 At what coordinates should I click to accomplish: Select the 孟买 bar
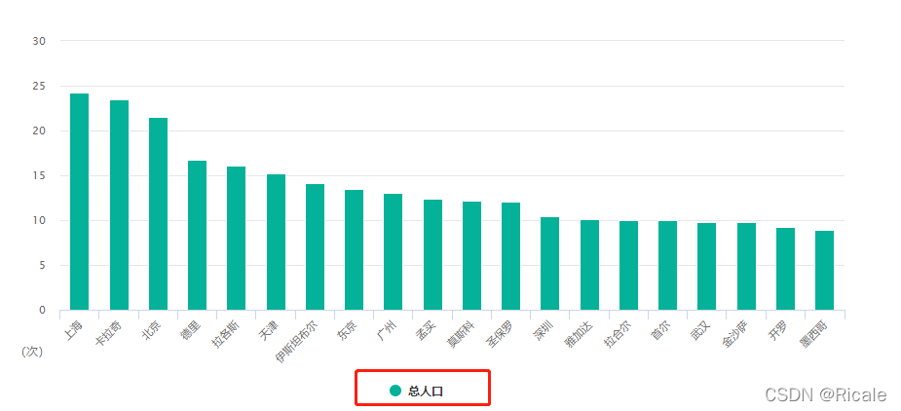(x=432, y=255)
